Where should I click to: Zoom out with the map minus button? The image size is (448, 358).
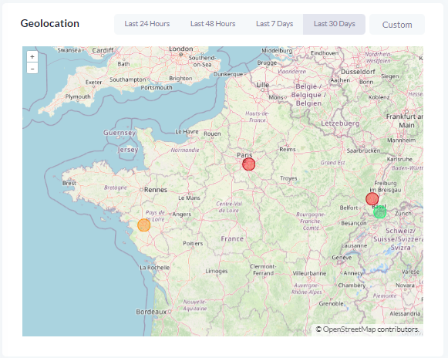[x=32, y=69]
